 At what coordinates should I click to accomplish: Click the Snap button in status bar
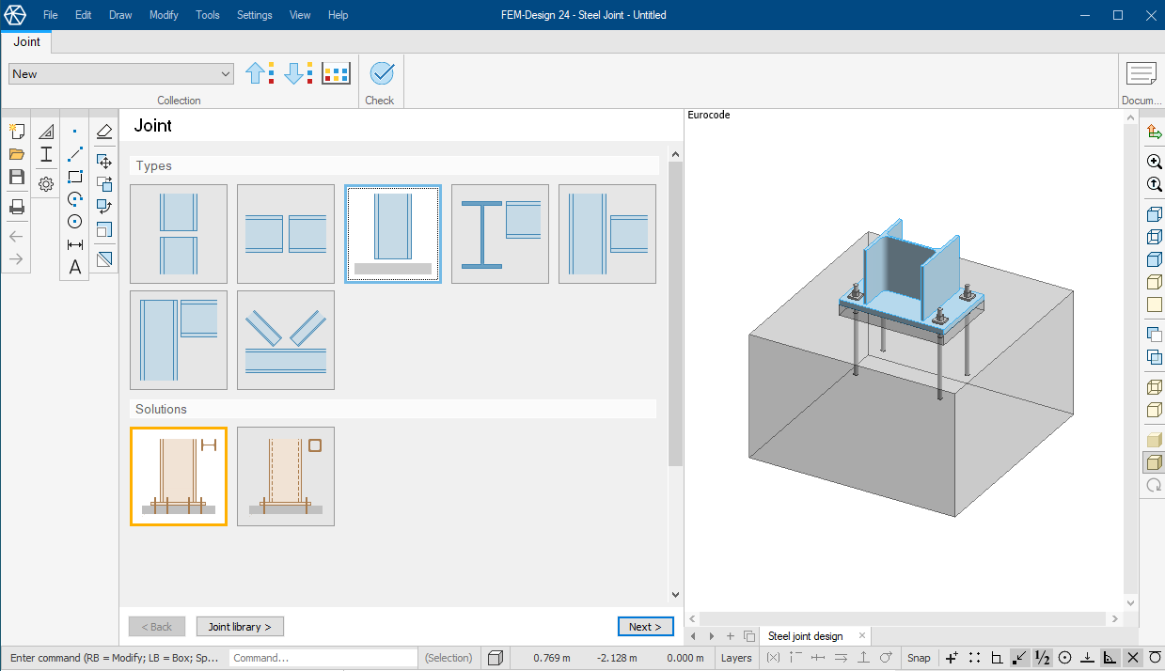919,658
